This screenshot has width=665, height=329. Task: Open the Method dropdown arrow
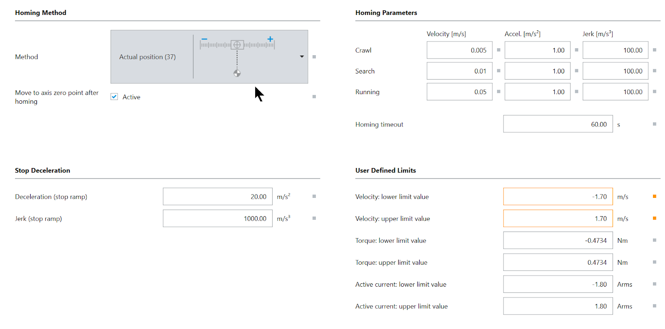(x=302, y=57)
